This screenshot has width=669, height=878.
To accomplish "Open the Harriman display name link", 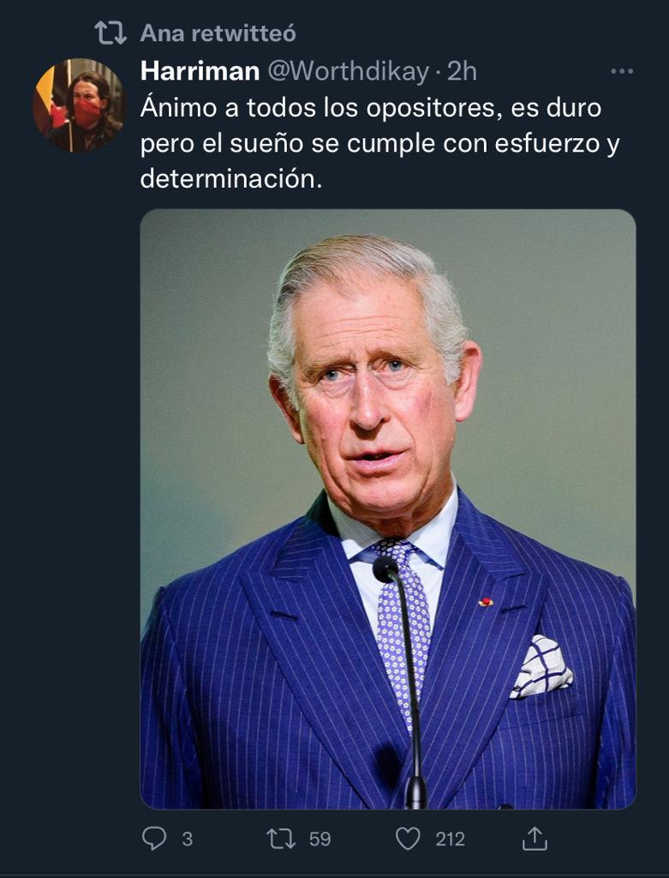I will point(200,71).
